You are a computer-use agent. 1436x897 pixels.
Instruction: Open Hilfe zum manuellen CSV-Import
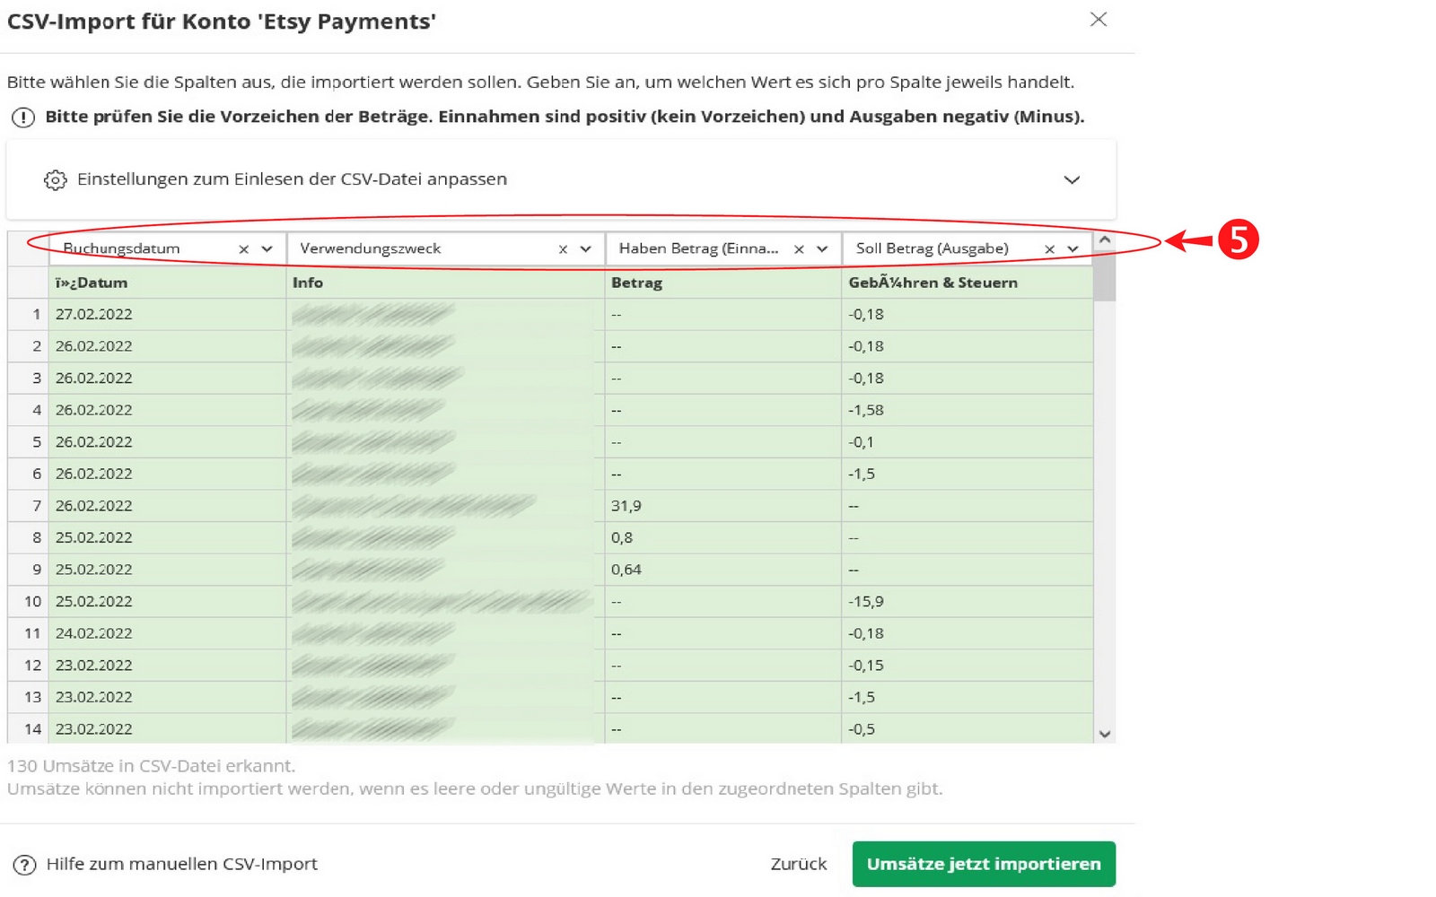click(182, 864)
